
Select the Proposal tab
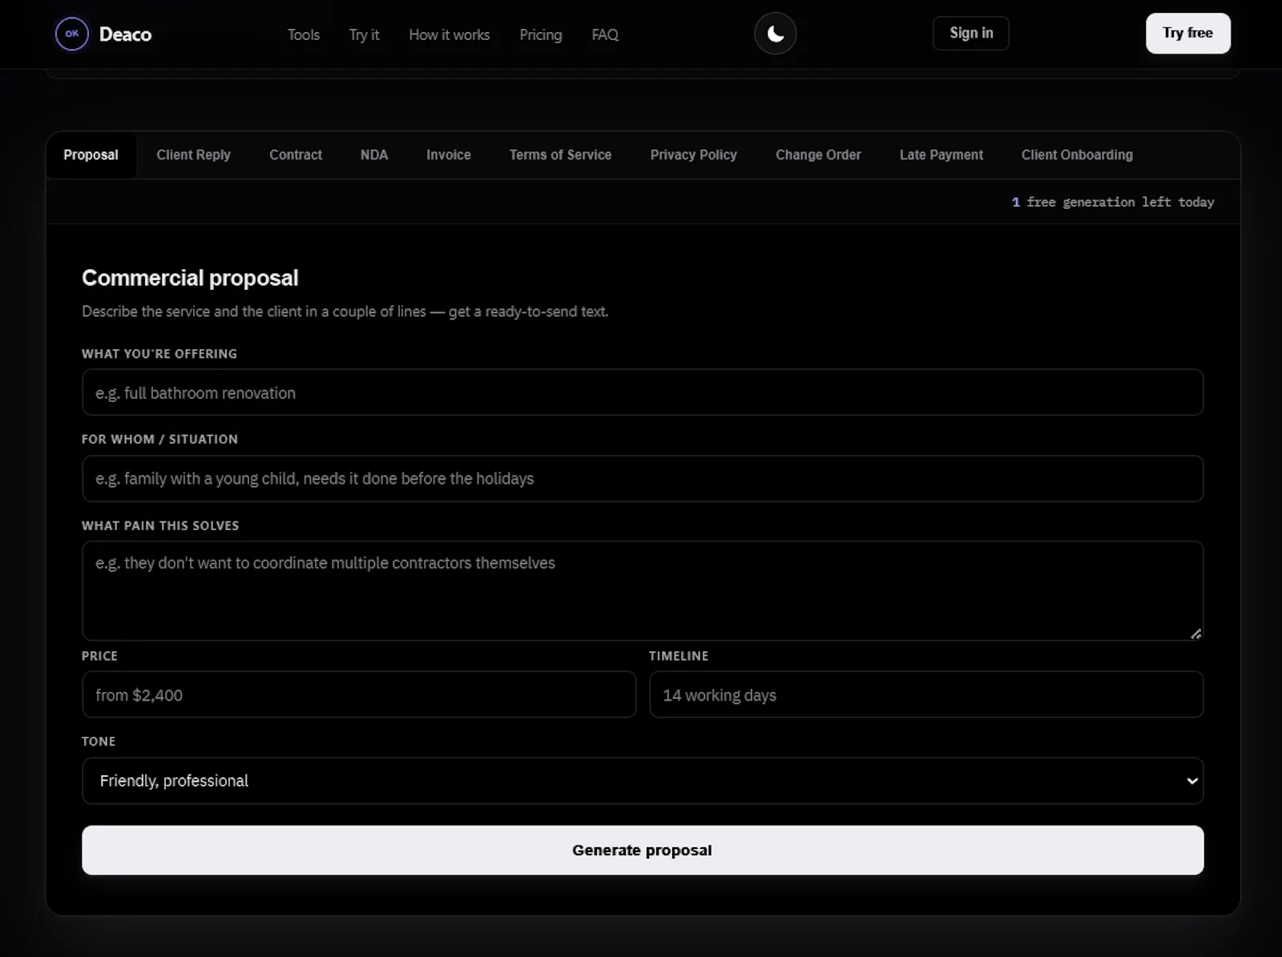coord(91,155)
